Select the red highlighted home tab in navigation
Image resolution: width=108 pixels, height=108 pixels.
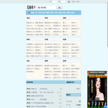click(29, 13)
